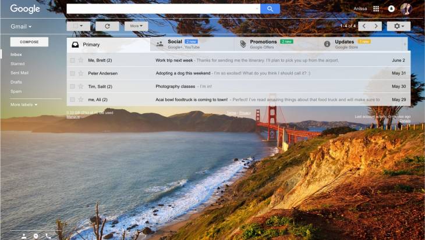Open the account profile picture
Image resolution: width=425 pixels, height=240 pixels.
tap(406, 9)
